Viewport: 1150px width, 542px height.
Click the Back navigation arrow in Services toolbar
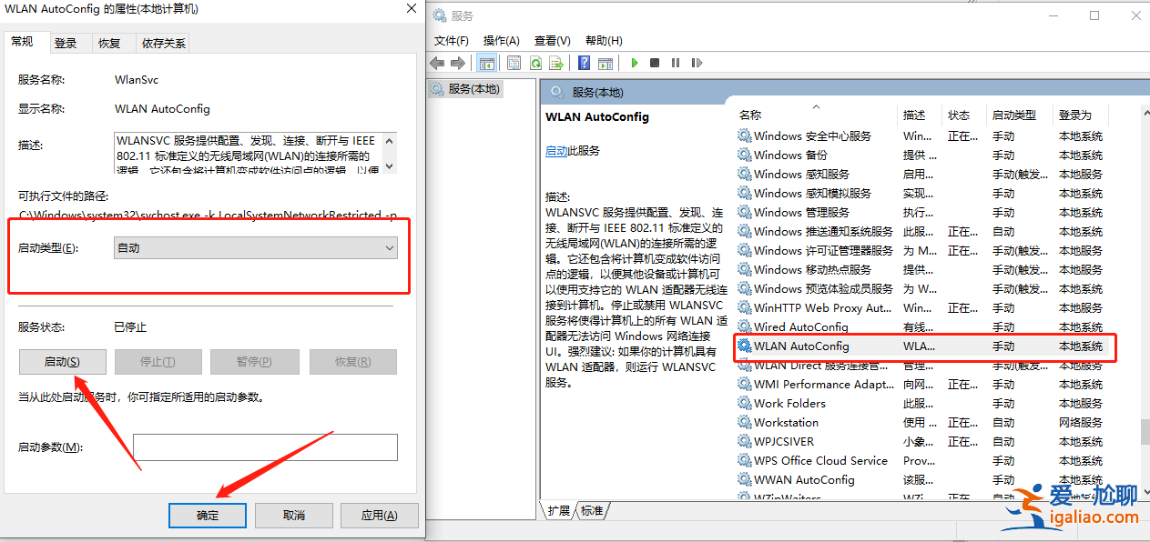(x=437, y=63)
